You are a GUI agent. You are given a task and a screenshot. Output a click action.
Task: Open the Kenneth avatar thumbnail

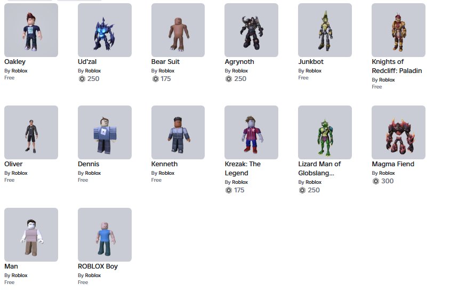[x=178, y=133]
